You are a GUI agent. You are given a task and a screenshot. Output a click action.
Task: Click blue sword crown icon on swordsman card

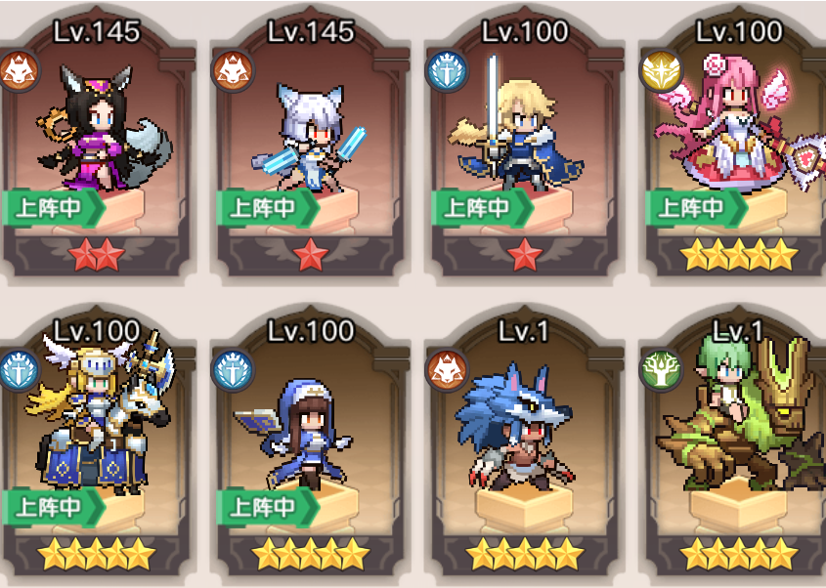(447, 71)
